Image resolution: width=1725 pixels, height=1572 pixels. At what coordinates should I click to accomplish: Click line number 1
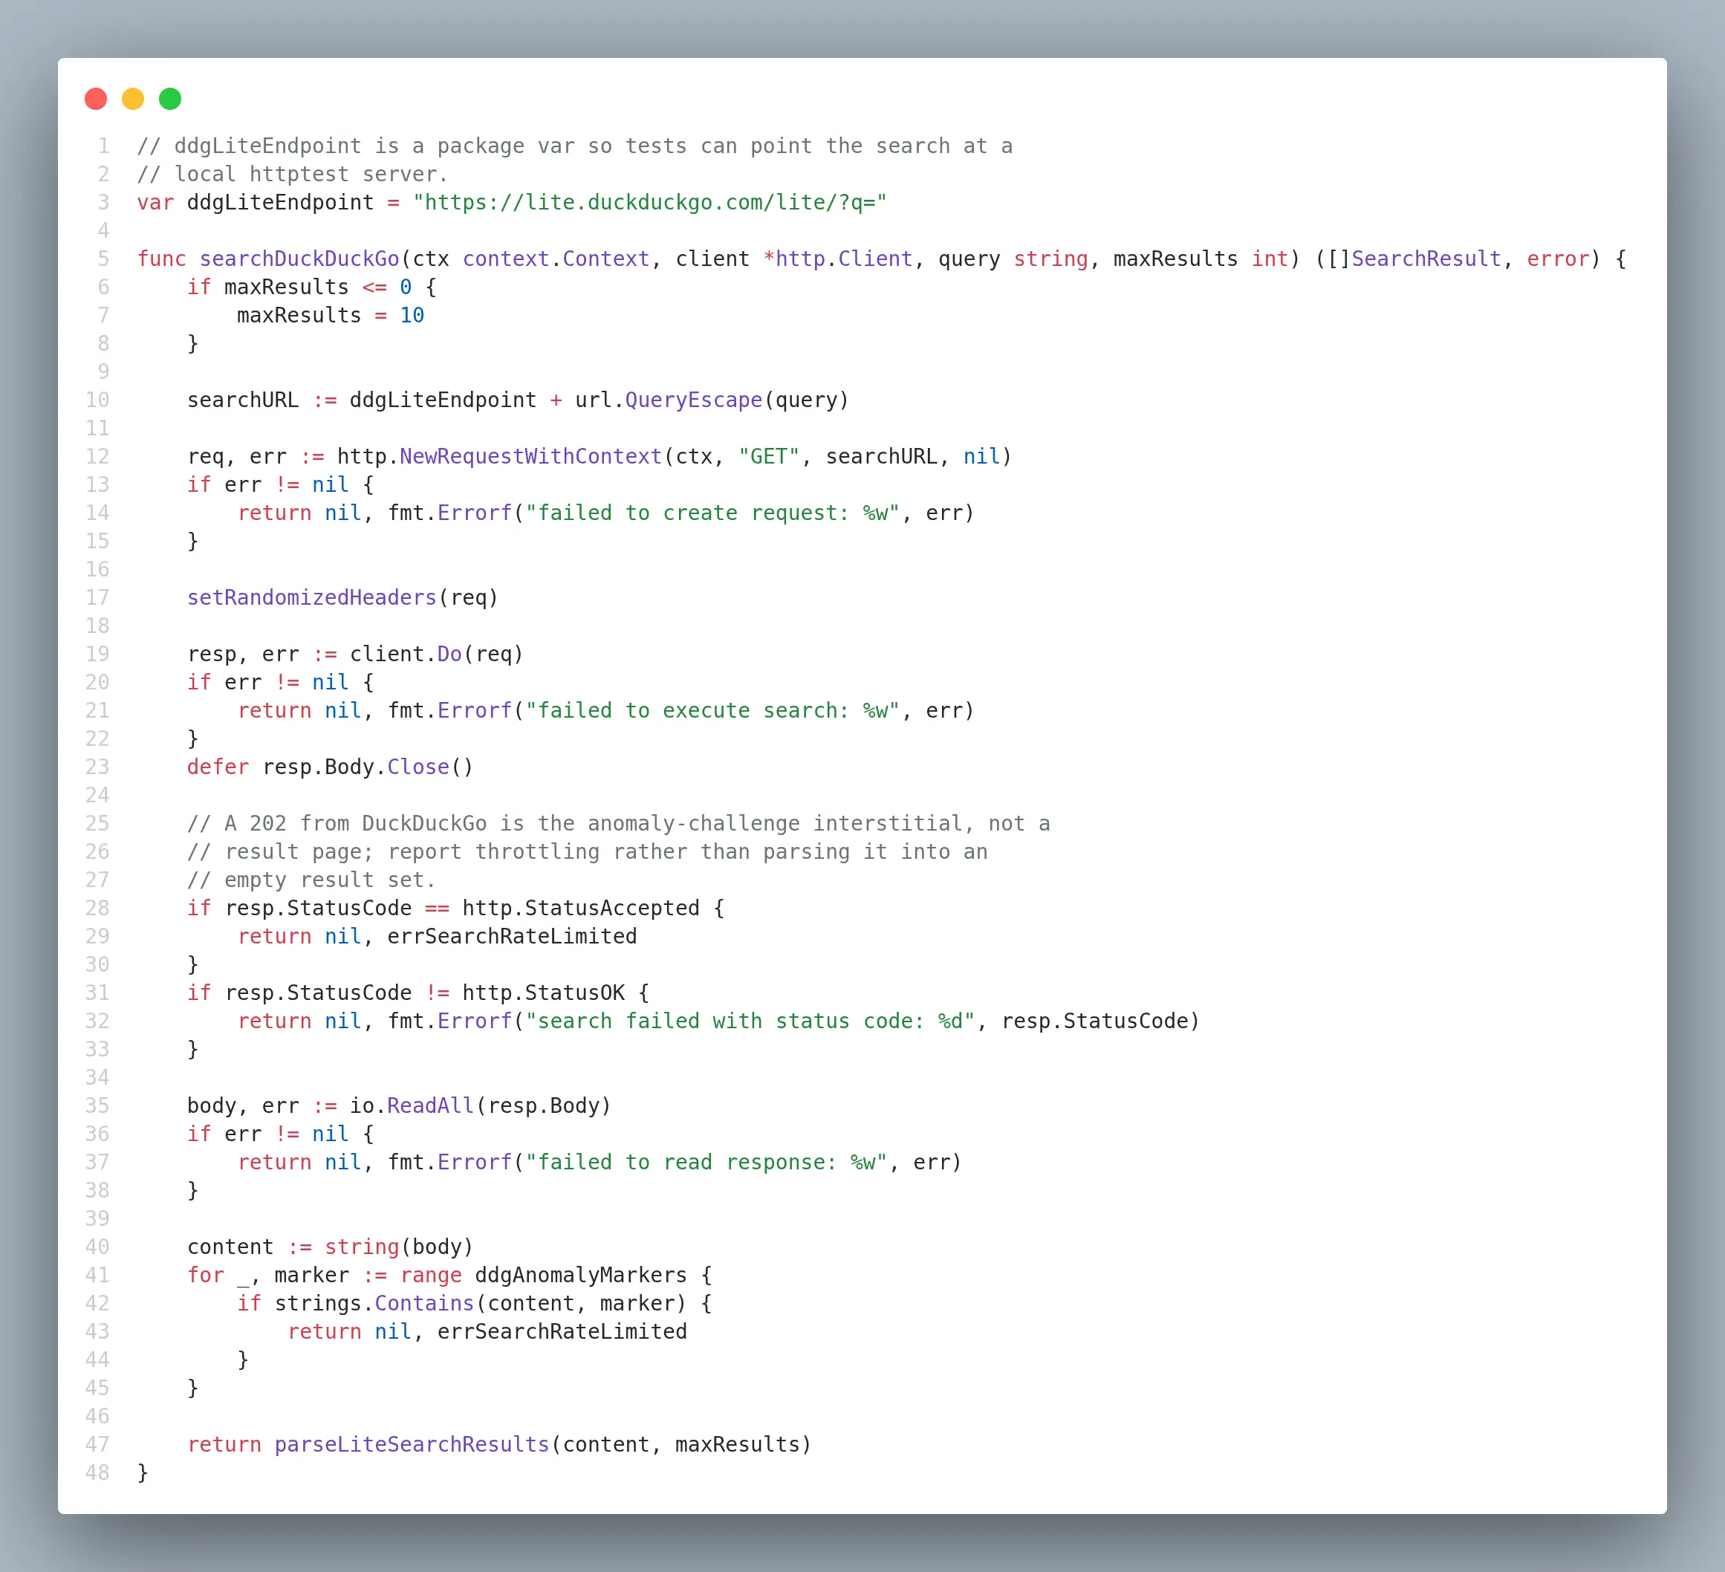pos(103,146)
